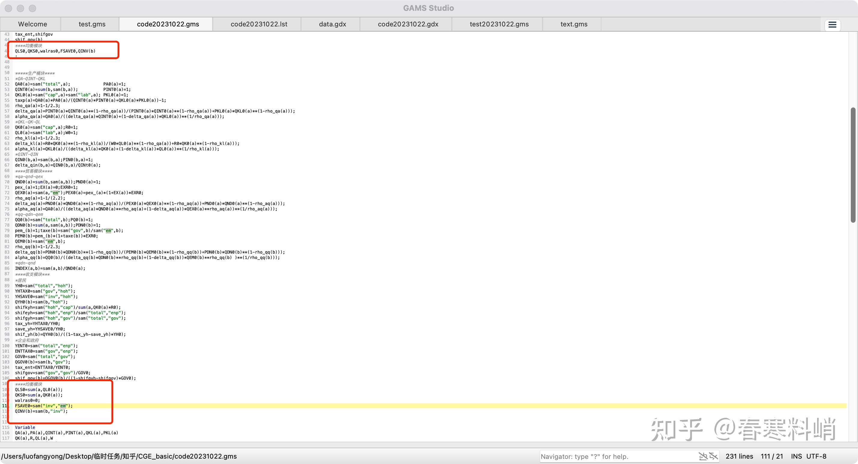Image resolution: width=858 pixels, height=464 pixels.
Task: Click the 111 / 21 cursor position indicator
Action: click(x=771, y=456)
